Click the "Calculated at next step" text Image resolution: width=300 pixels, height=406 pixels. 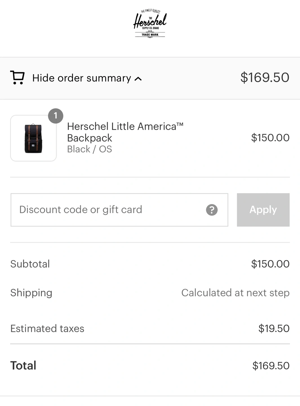tap(235, 293)
